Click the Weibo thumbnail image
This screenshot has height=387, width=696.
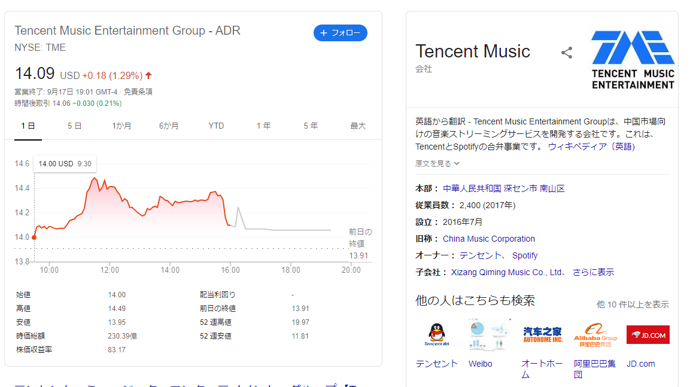pos(490,334)
